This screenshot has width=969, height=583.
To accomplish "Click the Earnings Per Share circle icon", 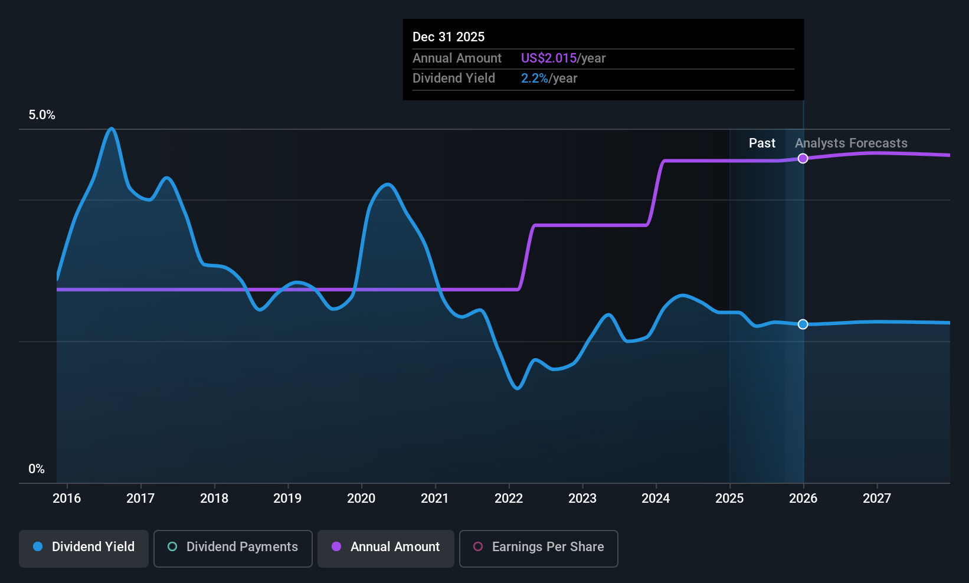I will tap(478, 547).
